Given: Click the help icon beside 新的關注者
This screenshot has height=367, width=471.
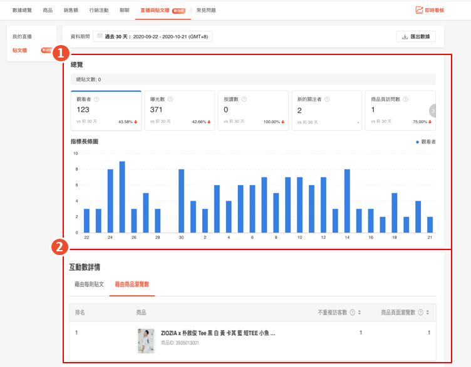Looking at the screenshot, I should click(x=327, y=99).
